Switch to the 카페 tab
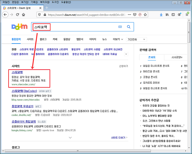Screen dimensions: 192x154 55,39
